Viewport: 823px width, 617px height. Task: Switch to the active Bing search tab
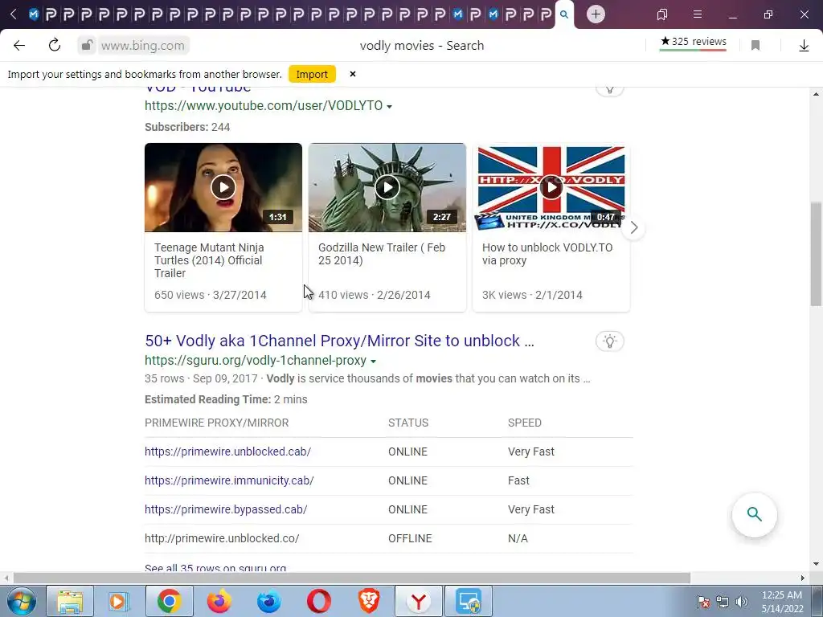point(563,14)
